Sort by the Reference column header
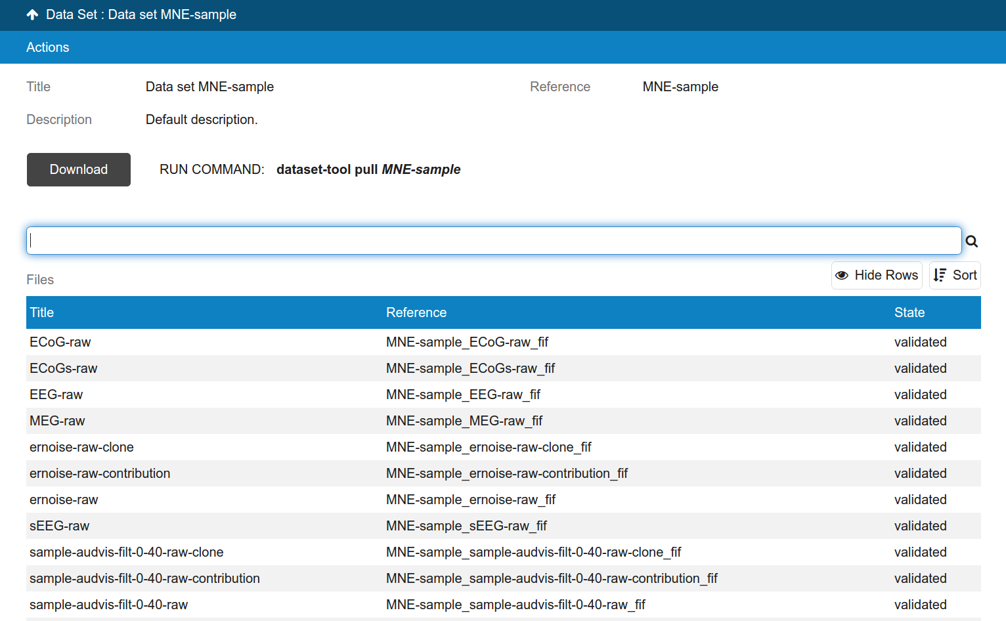This screenshot has width=1006, height=621. pos(416,312)
